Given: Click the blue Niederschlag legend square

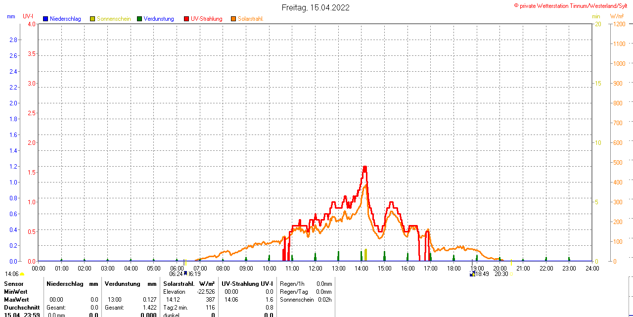Looking at the screenshot, I should point(45,19).
